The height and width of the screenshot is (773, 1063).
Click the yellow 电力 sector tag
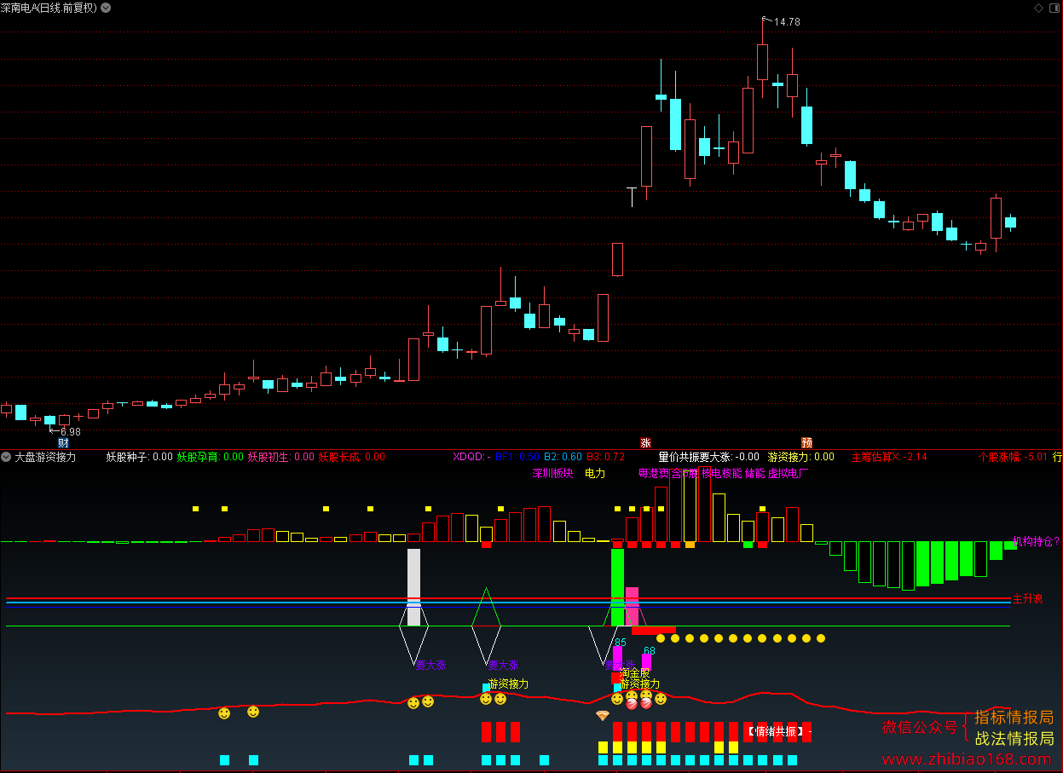click(595, 473)
